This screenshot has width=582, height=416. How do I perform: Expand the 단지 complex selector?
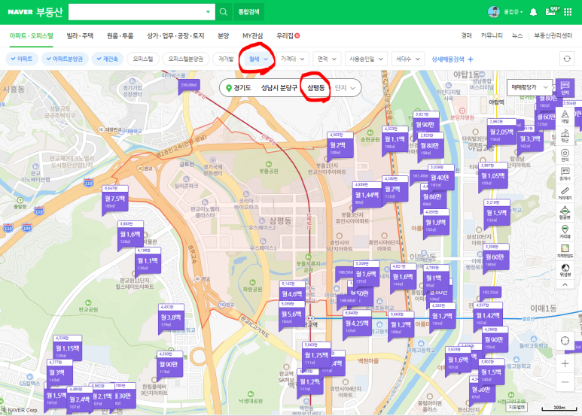pyautogui.click(x=345, y=88)
